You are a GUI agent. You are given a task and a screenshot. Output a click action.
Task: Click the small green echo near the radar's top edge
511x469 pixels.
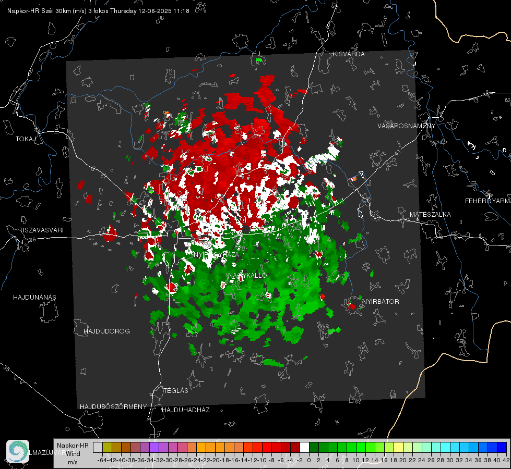click(259, 60)
